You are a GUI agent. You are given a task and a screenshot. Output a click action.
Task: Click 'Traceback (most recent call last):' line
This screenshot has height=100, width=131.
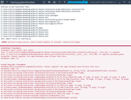click(17, 50)
